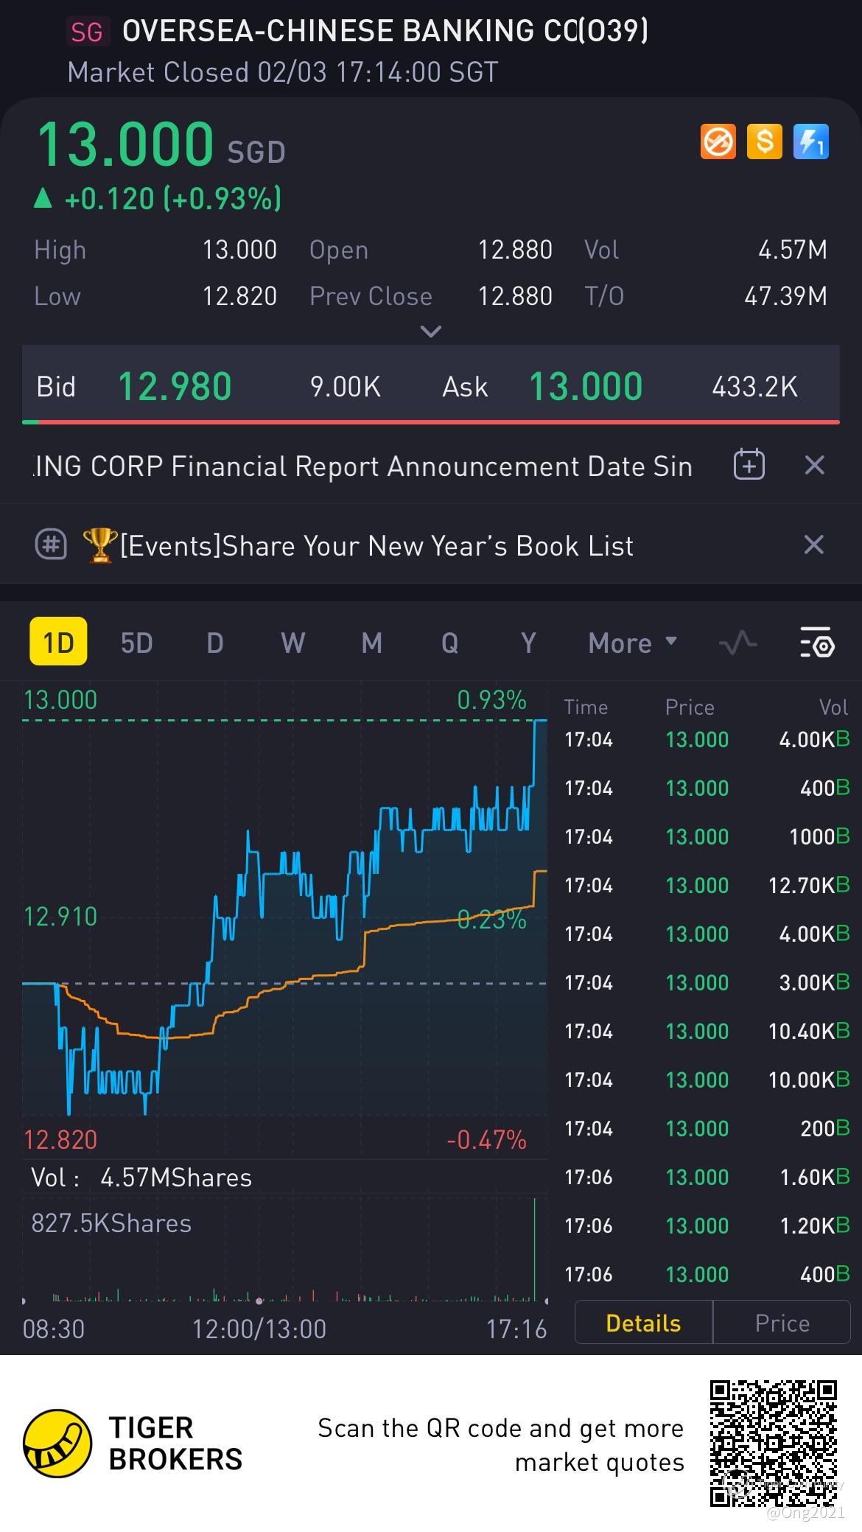The height and width of the screenshot is (1532, 862).
Task: Switch to the Price toggle button
Action: [782, 1323]
